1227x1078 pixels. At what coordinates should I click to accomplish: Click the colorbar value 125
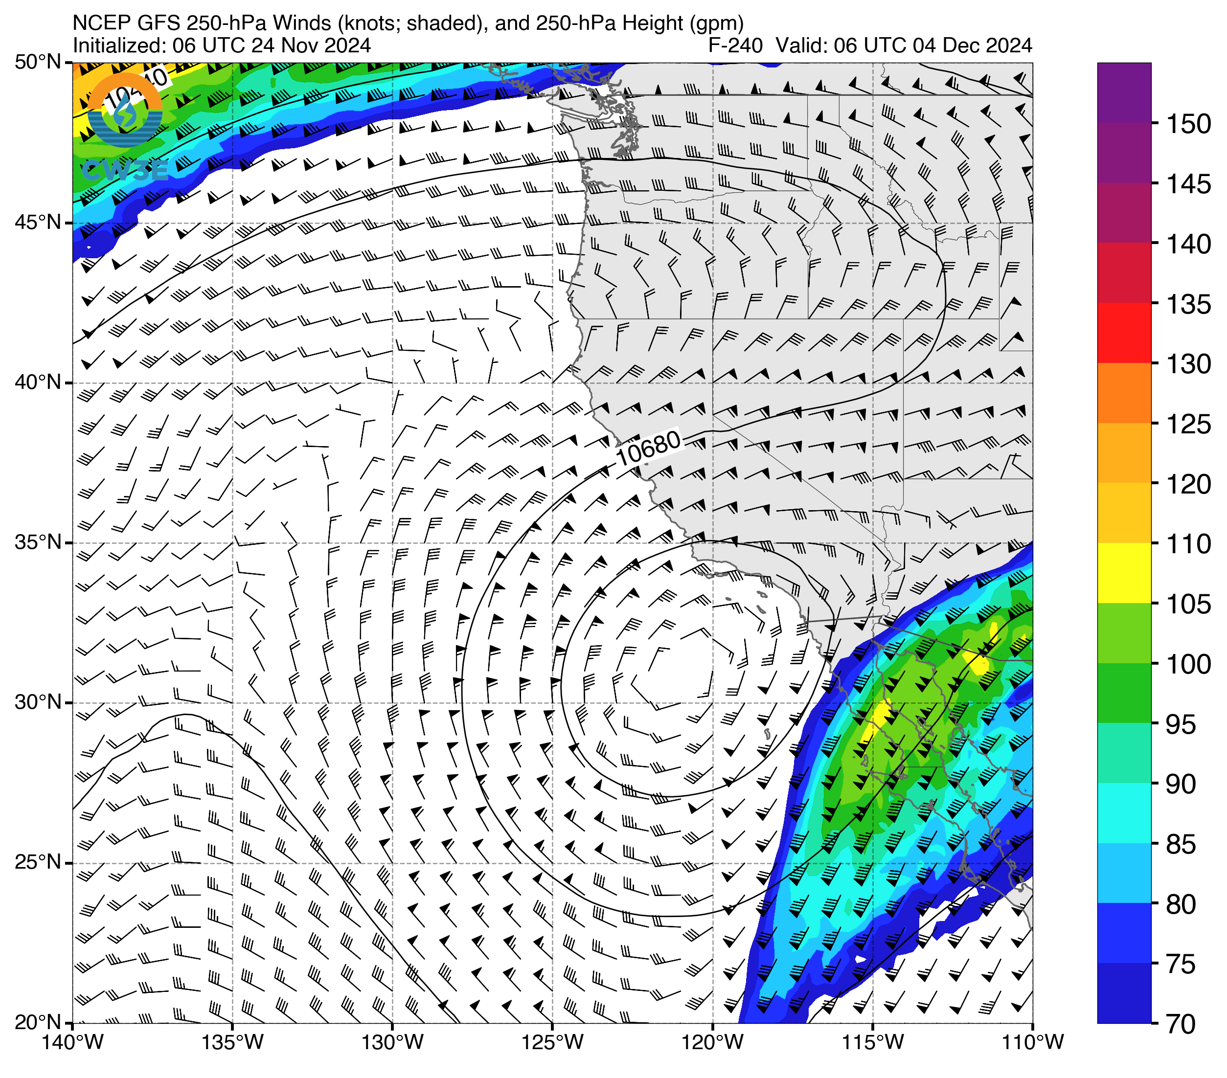[x=1188, y=425]
